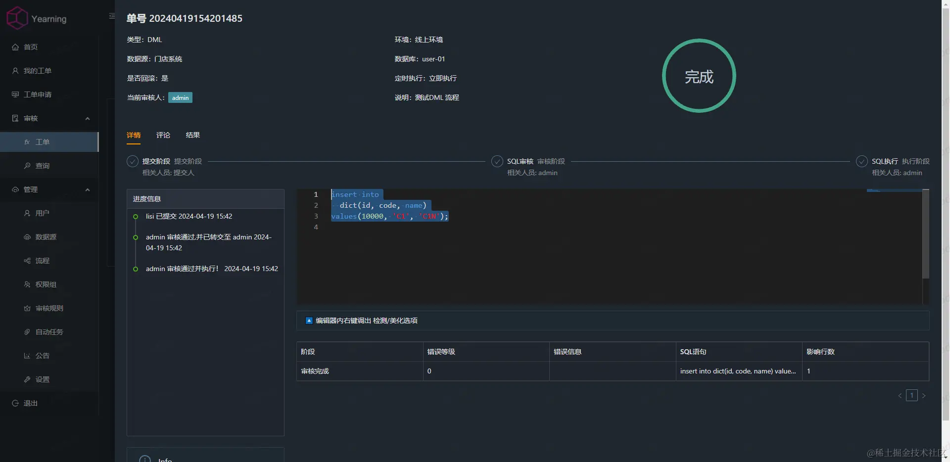
Task: Click the paperclip icon beside 自动任务
Action: click(x=27, y=332)
